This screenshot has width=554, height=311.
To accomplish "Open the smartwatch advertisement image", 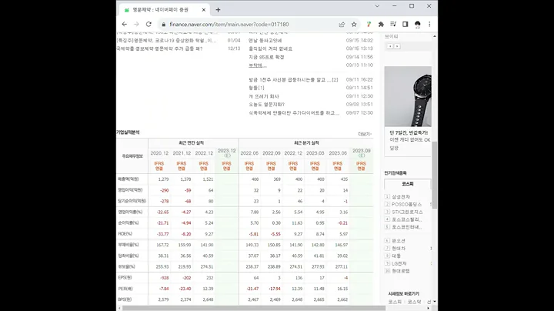I will (408, 96).
